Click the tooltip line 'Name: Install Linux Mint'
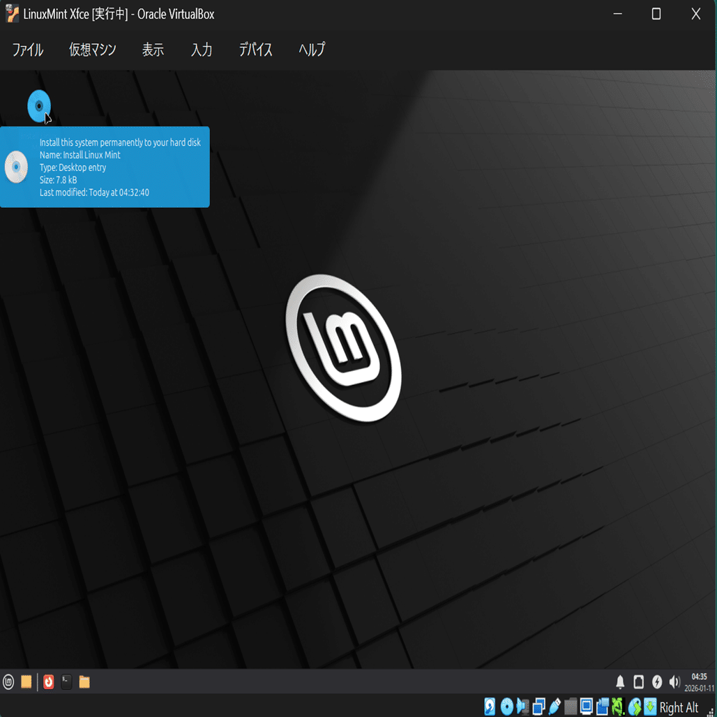Image resolution: width=717 pixels, height=717 pixels. point(80,155)
